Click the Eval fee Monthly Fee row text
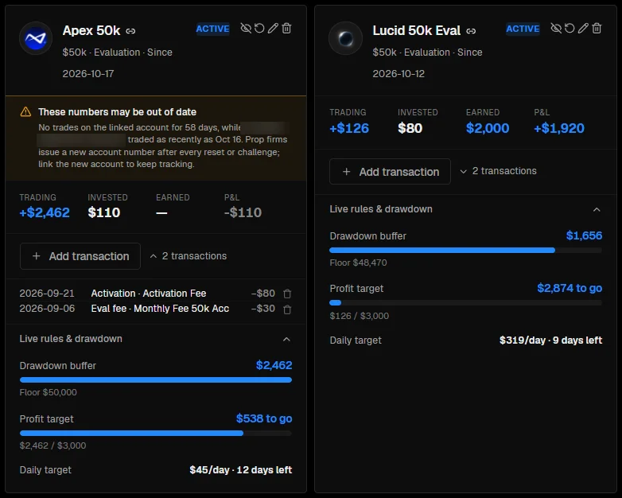Screen dimensions: 622x498 pos(160,309)
